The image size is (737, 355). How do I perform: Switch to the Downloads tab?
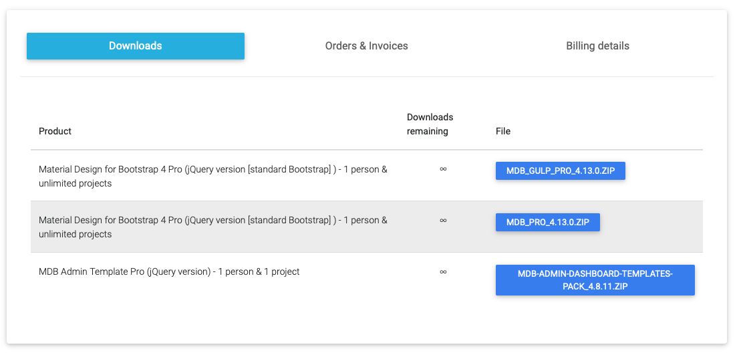tap(136, 46)
